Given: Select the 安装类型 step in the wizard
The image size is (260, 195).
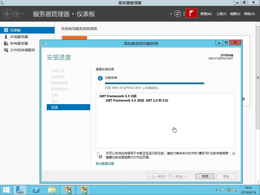Looking at the screenshot, I should [58, 77].
